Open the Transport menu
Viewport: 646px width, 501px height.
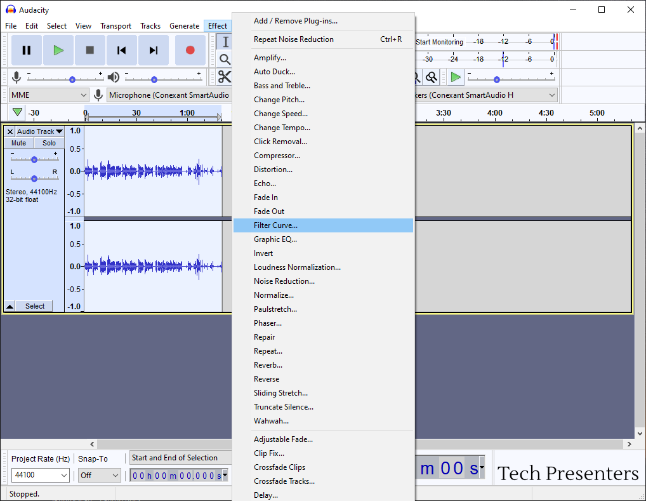[115, 26]
